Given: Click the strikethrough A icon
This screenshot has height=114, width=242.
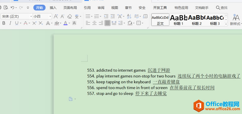Looking at the screenshot, I should tap(26, 23).
